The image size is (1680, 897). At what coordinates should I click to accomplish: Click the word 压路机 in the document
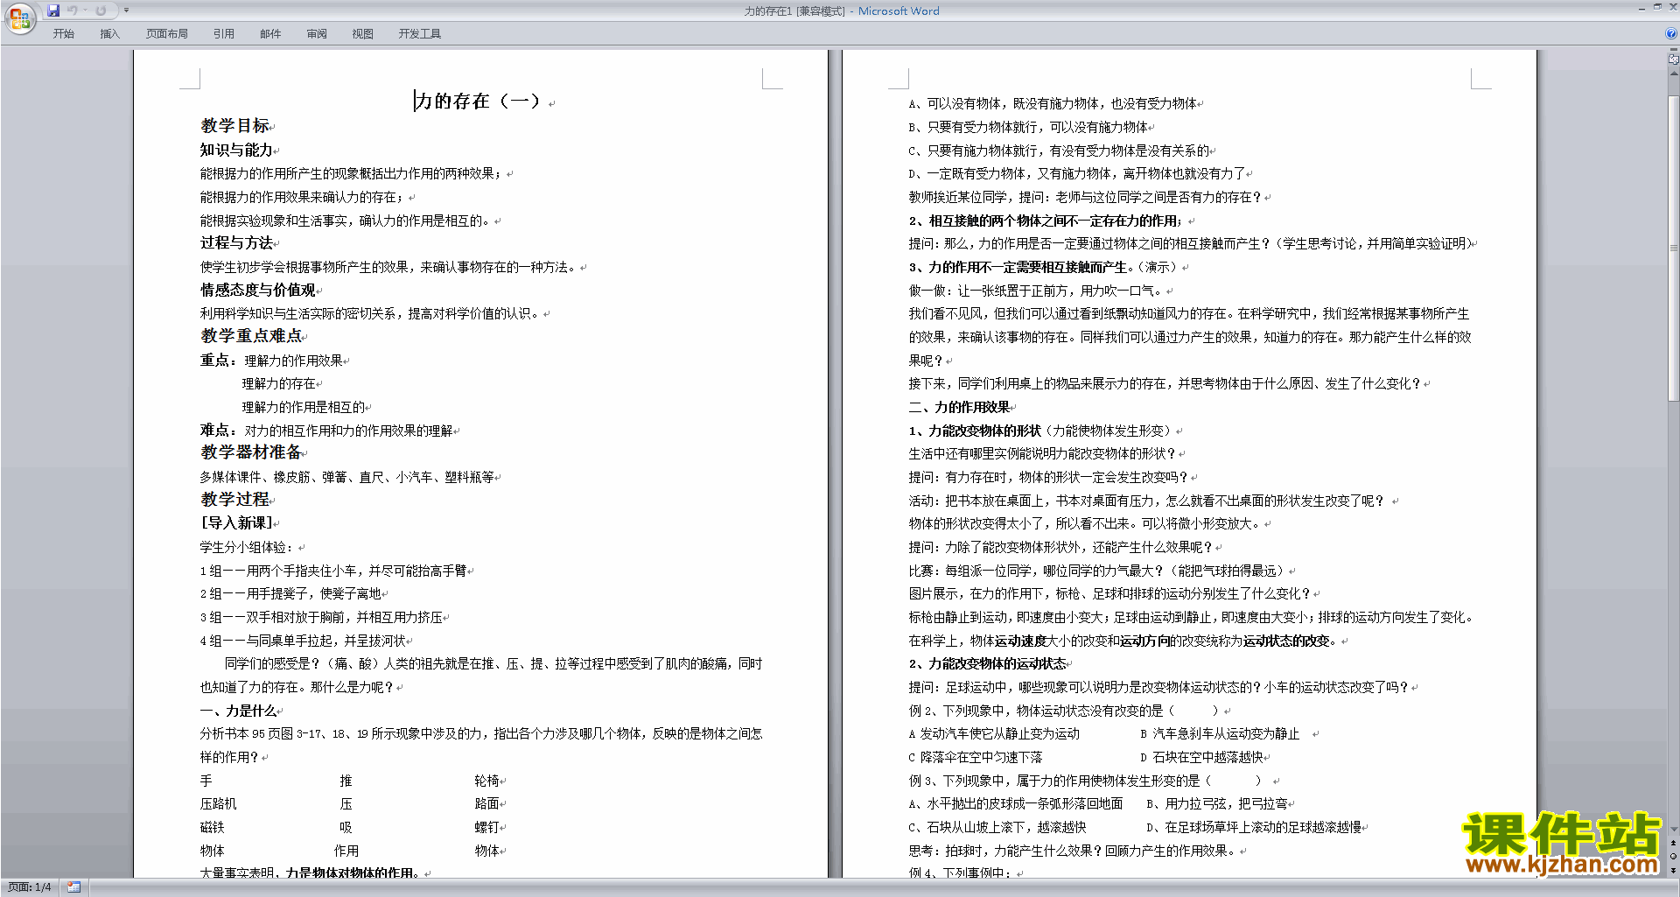(218, 803)
